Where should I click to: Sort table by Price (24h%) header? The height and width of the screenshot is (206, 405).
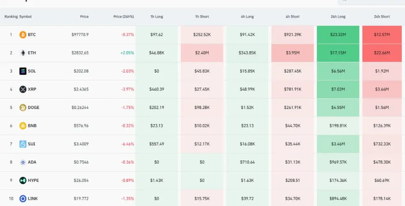[x=123, y=17]
